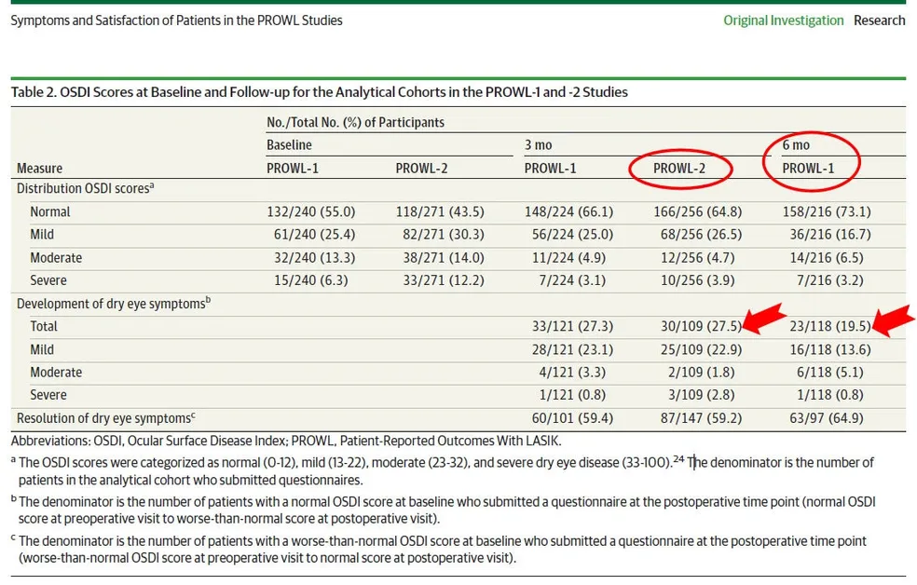Open footnote reference 24 superscript
Image resolution: width=917 pixels, height=585 pixels.
coord(677,459)
